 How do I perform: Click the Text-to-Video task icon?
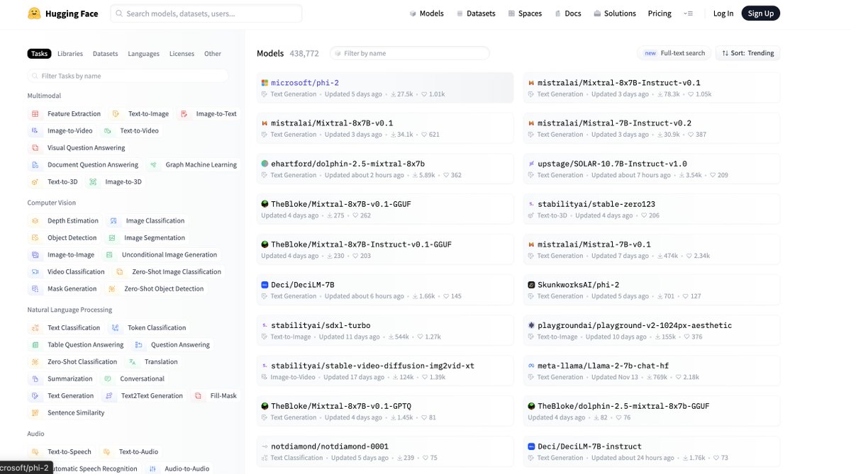[x=107, y=131]
